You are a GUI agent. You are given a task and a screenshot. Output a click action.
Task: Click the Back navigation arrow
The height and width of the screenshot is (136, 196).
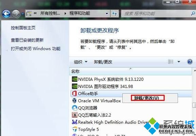(x=6, y=14)
